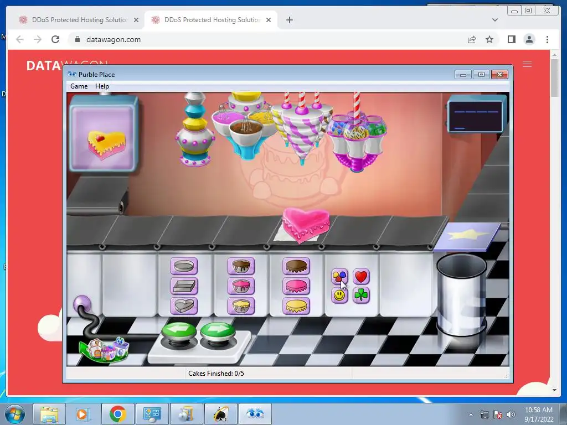Viewport: 567px width, 425px height.
Task: Add the colored candy balls decoration
Action: 339,277
